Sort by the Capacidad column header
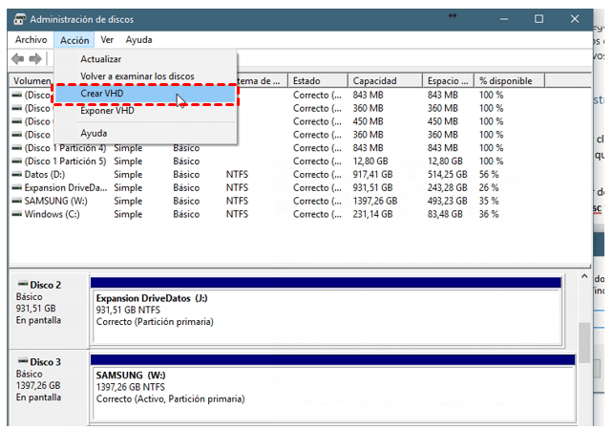The width and height of the screenshot is (613, 430). 374,81
